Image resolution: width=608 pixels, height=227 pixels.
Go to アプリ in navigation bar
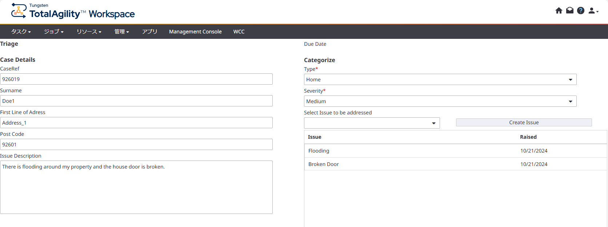click(149, 32)
